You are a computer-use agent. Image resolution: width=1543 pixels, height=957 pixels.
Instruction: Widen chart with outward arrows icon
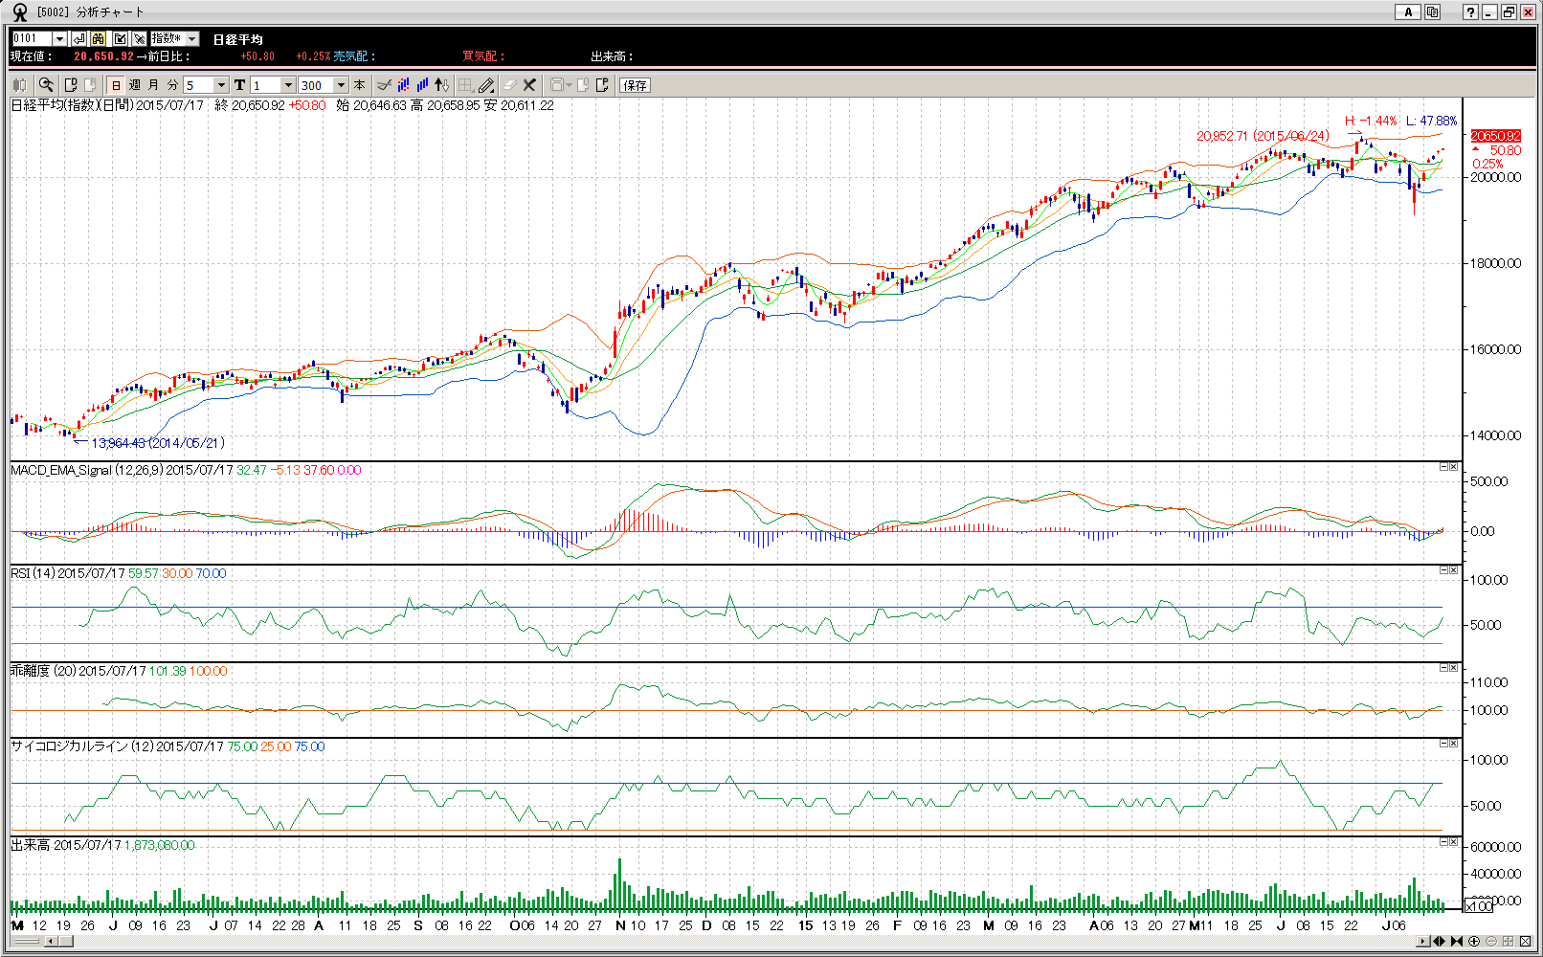tap(1439, 942)
